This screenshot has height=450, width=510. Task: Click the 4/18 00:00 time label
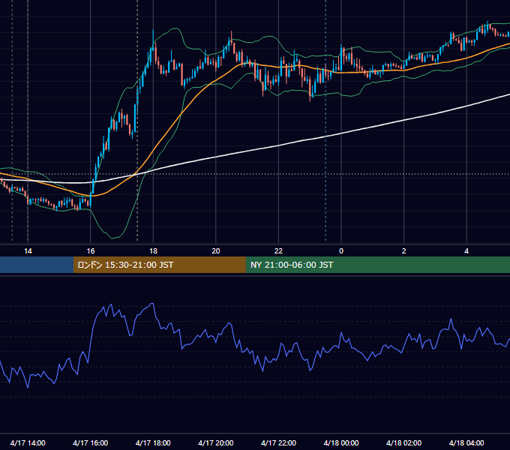tap(341, 442)
